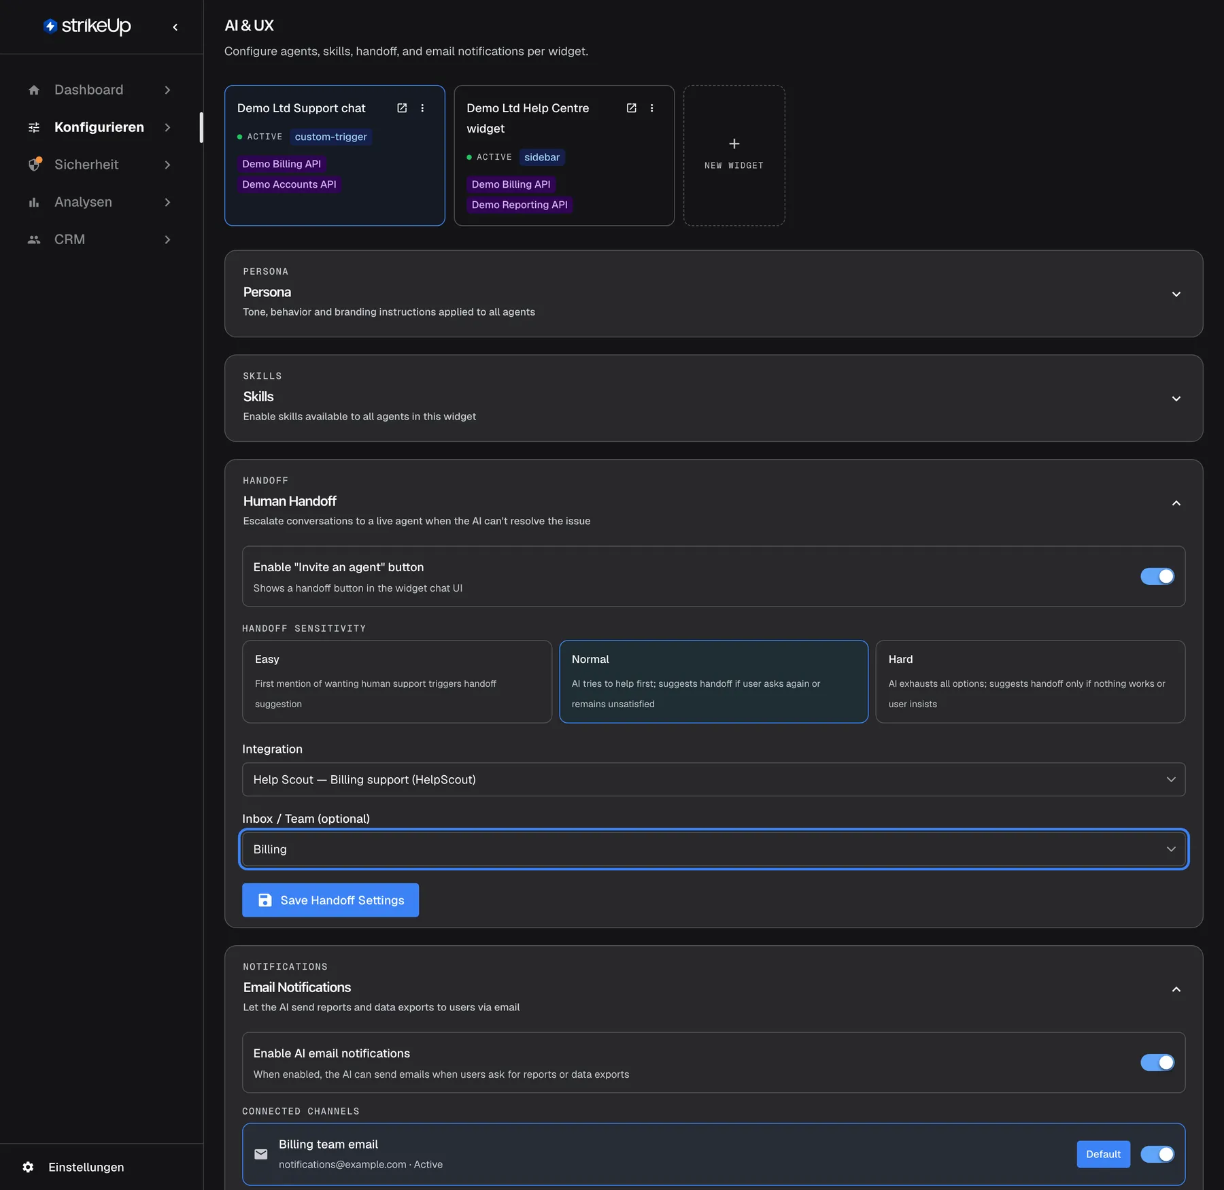Open Demo Ltd Help Centre widget externally
The image size is (1224, 1190).
point(631,108)
